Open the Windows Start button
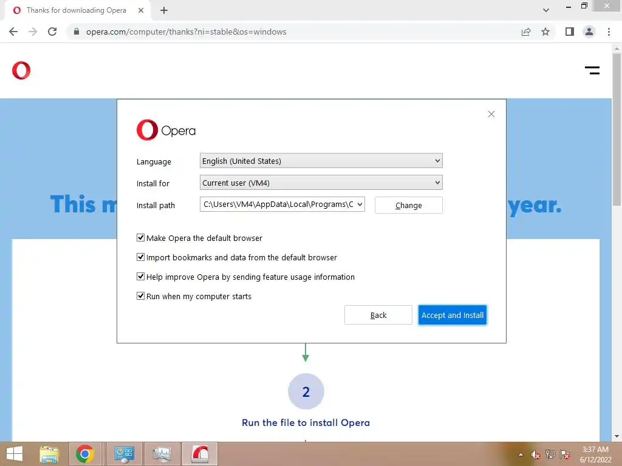 coord(15,454)
